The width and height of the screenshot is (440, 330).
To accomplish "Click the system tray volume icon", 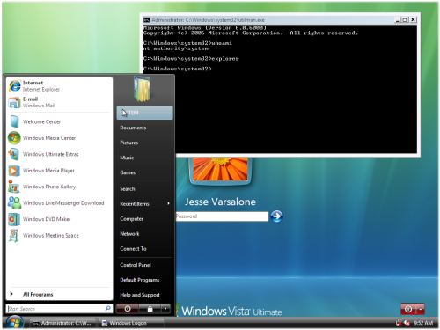I will pos(407,323).
